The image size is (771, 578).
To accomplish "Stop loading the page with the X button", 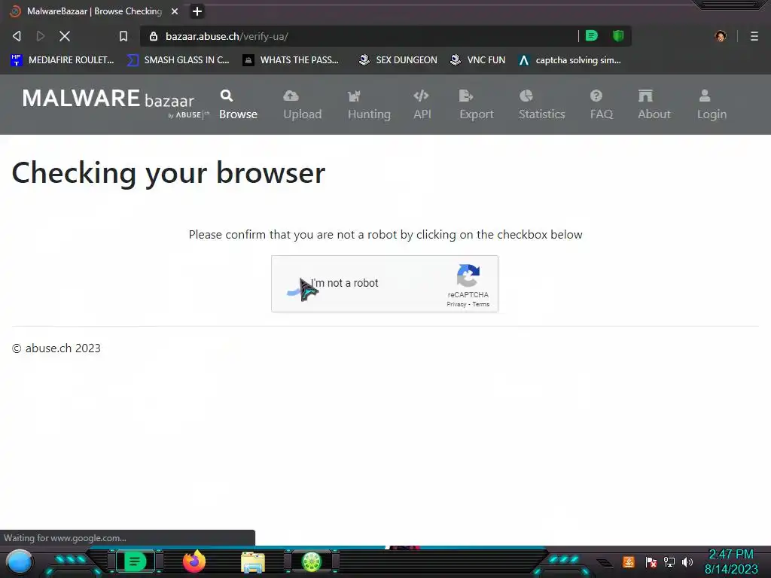I will (x=65, y=36).
